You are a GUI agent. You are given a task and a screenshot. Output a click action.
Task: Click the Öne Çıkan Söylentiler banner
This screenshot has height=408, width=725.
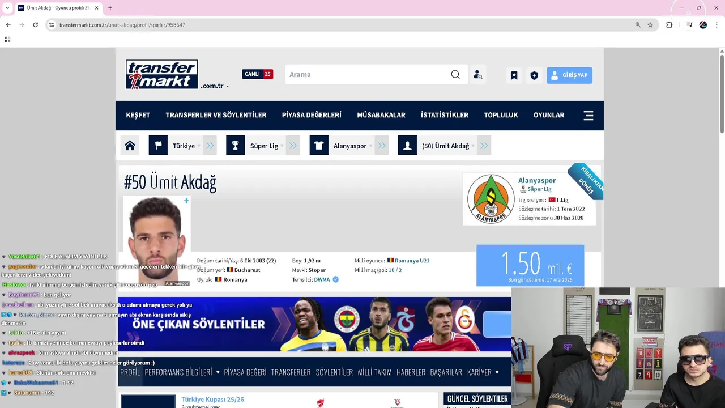314,324
